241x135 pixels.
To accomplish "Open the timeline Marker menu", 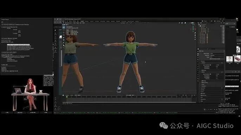I will pos(79,95).
